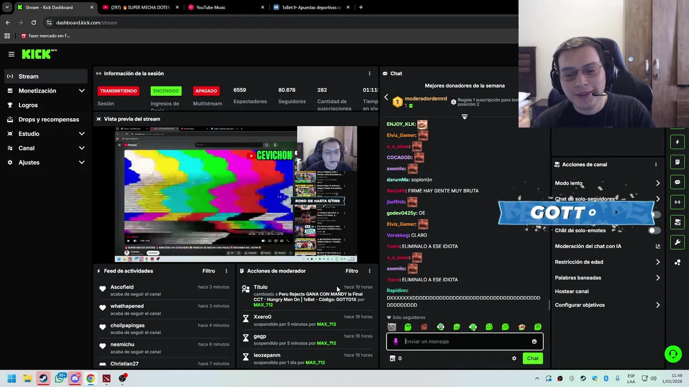The width and height of the screenshot is (689, 387).
Task: Open the Feed de actividades three-dot menu
Action: (x=226, y=271)
